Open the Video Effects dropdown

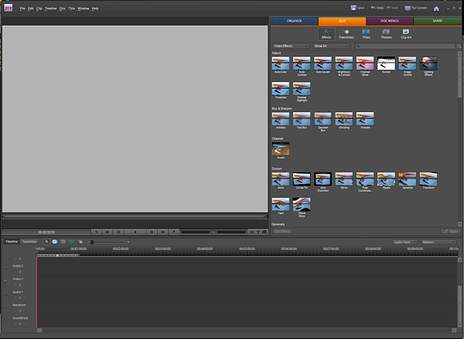[x=290, y=46]
